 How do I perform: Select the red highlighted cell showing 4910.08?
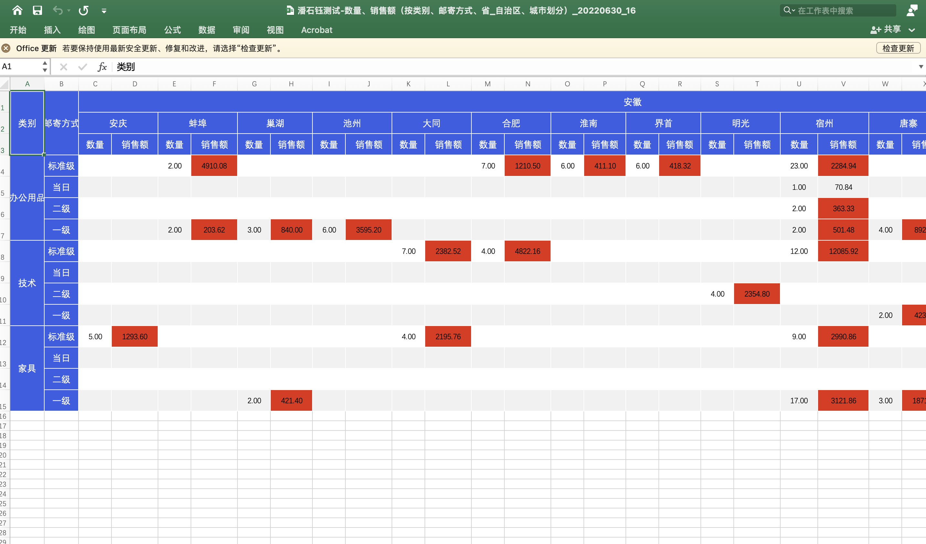click(x=214, y=166)
